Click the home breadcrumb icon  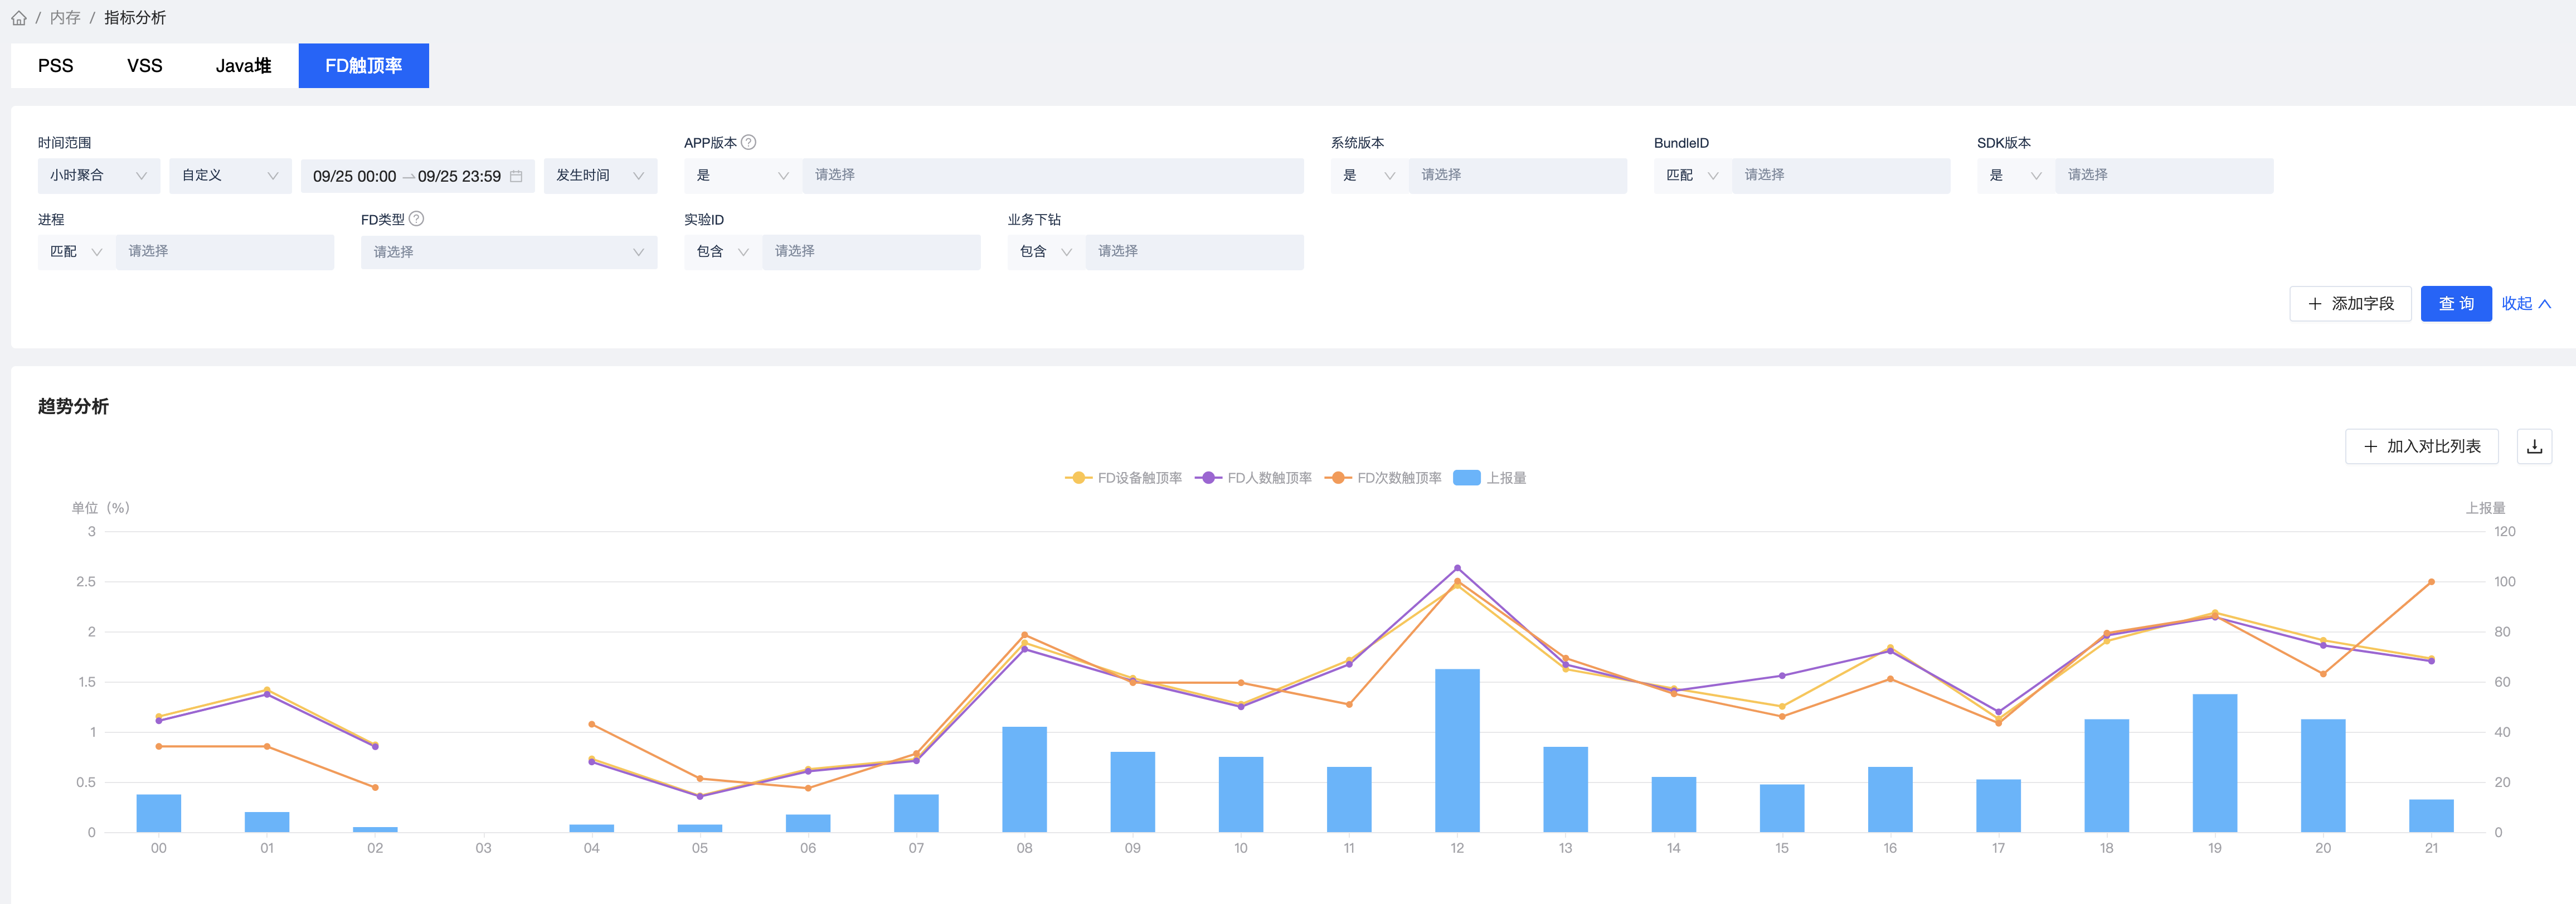tap(19, 18)
